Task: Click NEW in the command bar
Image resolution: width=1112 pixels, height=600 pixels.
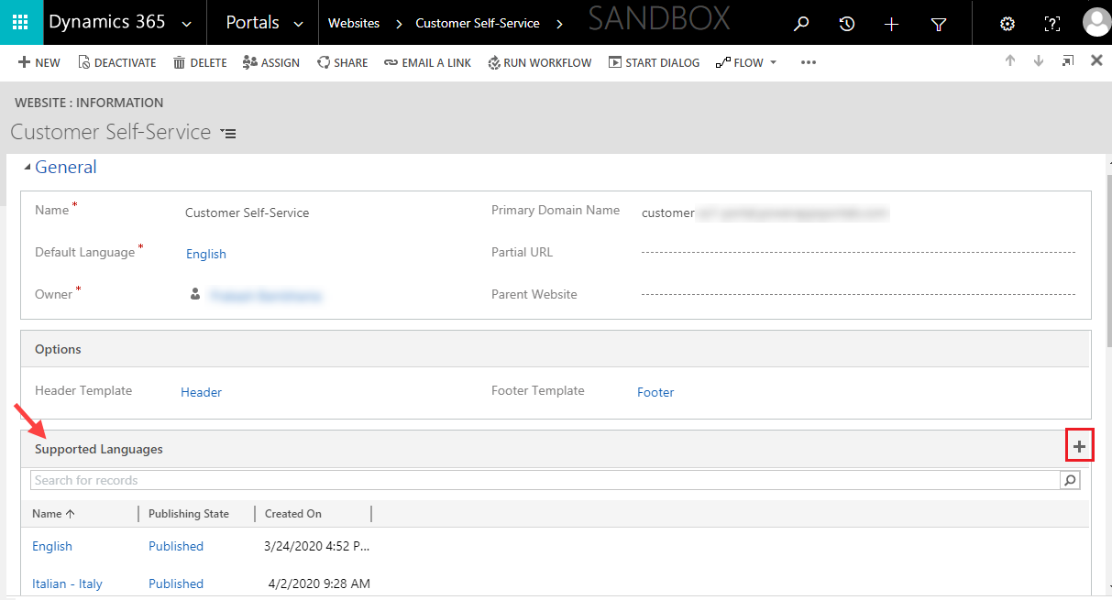Action: point(39,62)
